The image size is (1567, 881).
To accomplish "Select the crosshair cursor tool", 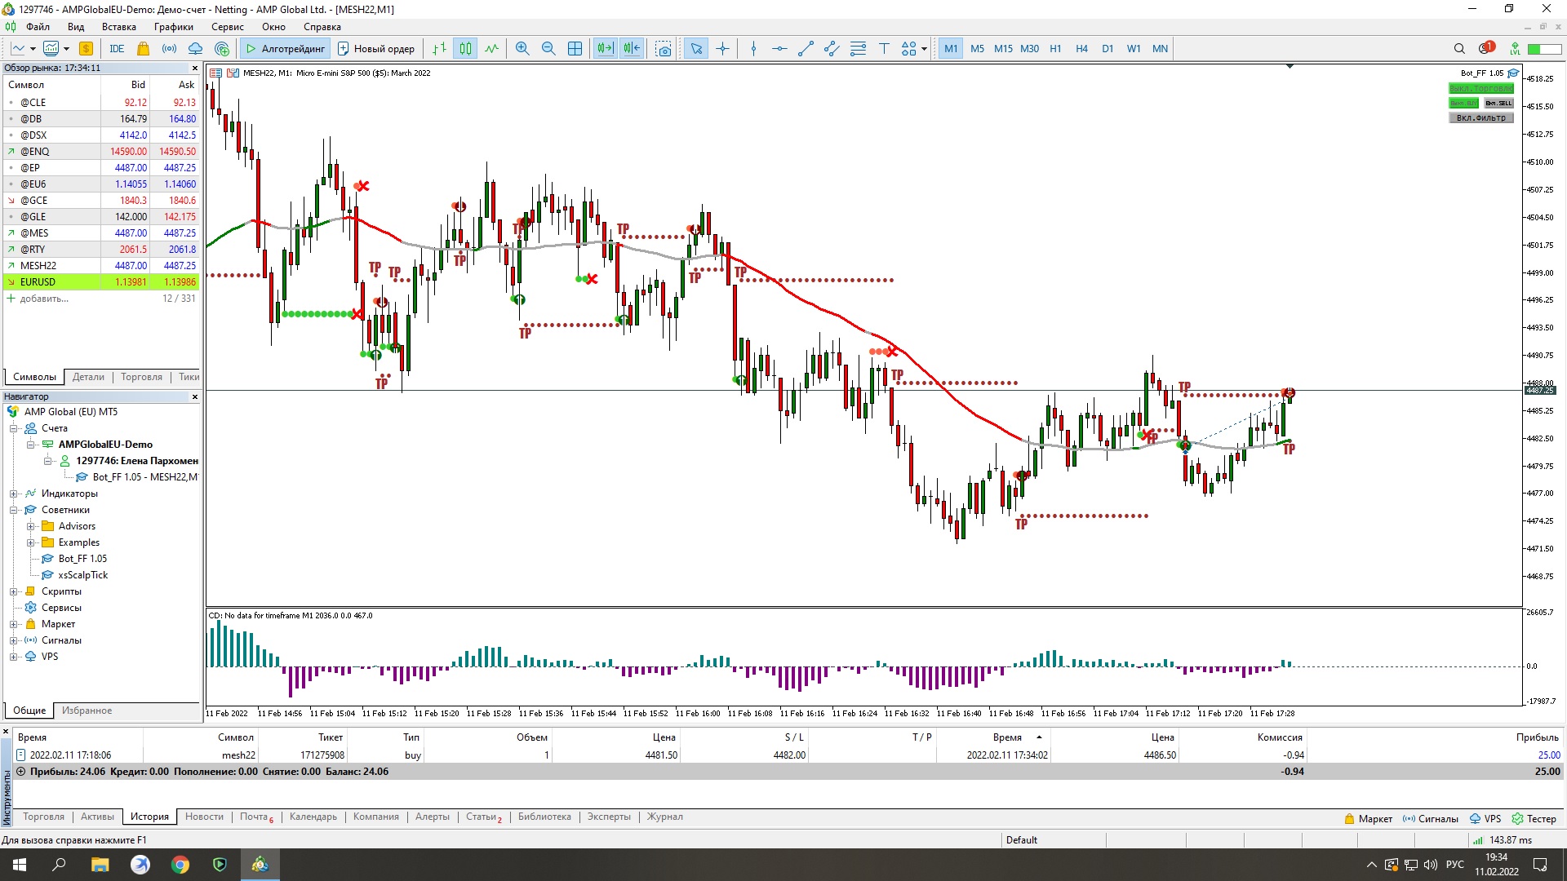I will pos(722,49).
